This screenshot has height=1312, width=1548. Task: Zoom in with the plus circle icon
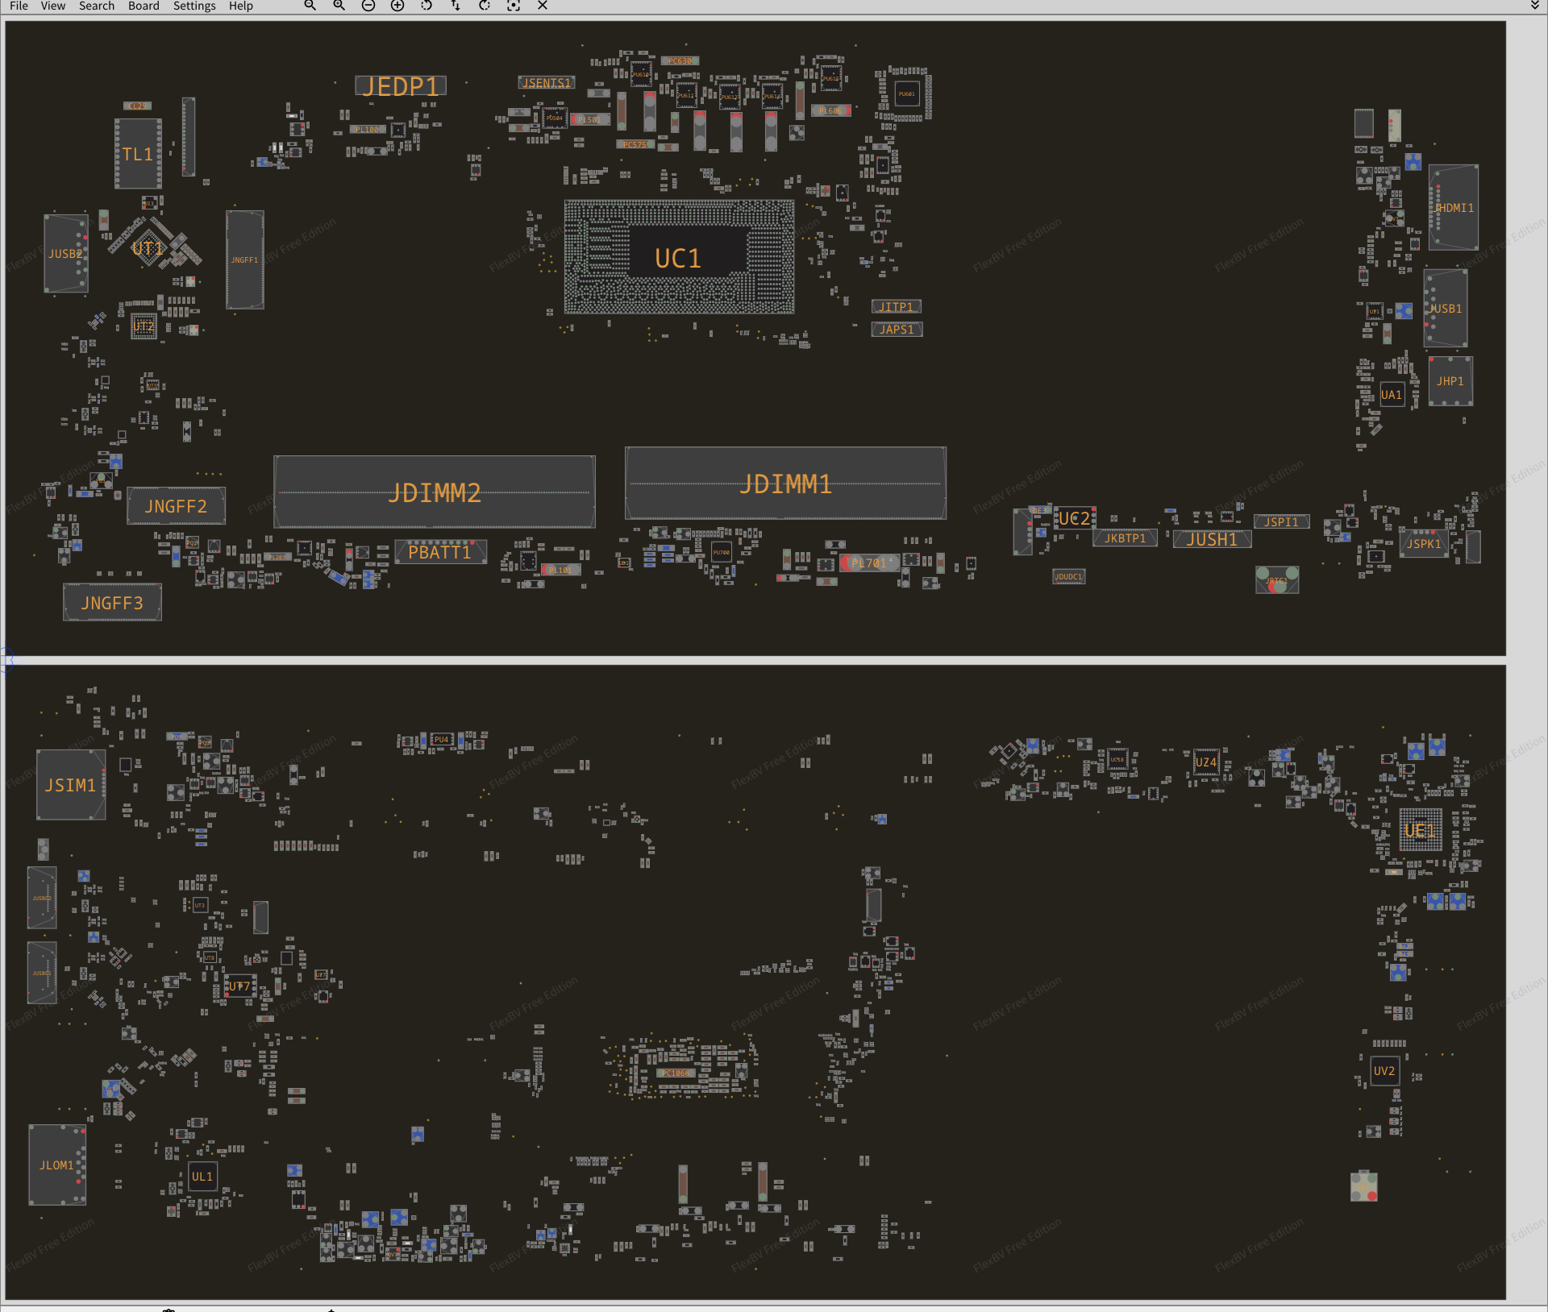pos(397,6)
